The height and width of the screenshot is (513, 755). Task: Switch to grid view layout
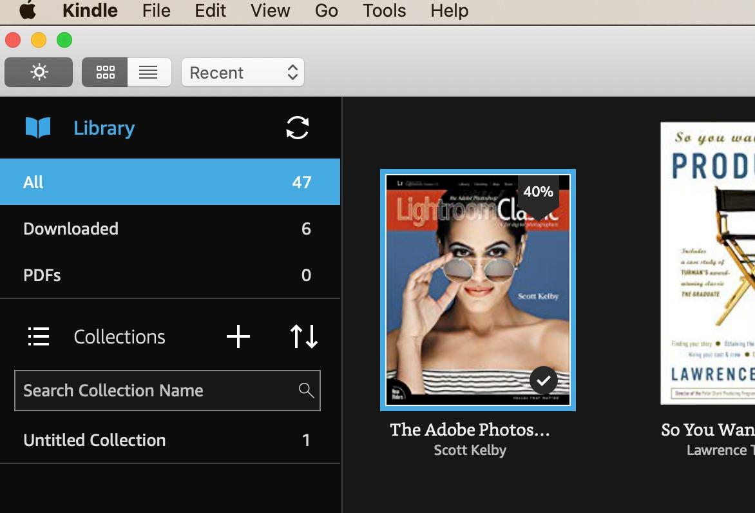coord(105,72)
